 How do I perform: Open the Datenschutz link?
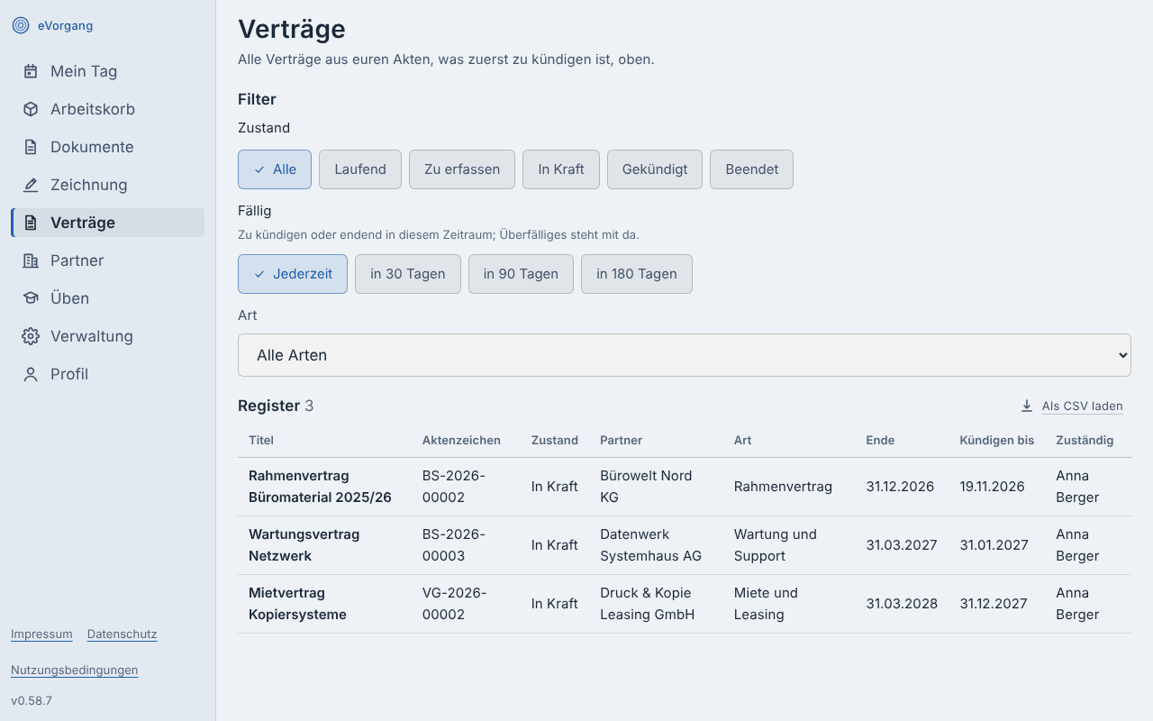pyautogui.click(x=123, y=634)
